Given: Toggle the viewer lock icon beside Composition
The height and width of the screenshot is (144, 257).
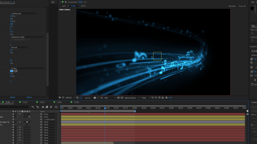Looking at the screenshot, I should coord(66,2).
